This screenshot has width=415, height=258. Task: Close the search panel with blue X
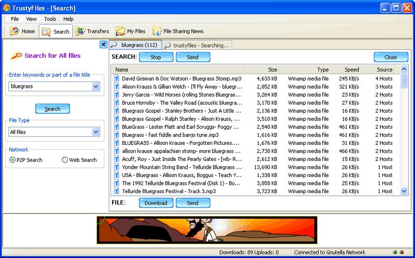(103, 44)
